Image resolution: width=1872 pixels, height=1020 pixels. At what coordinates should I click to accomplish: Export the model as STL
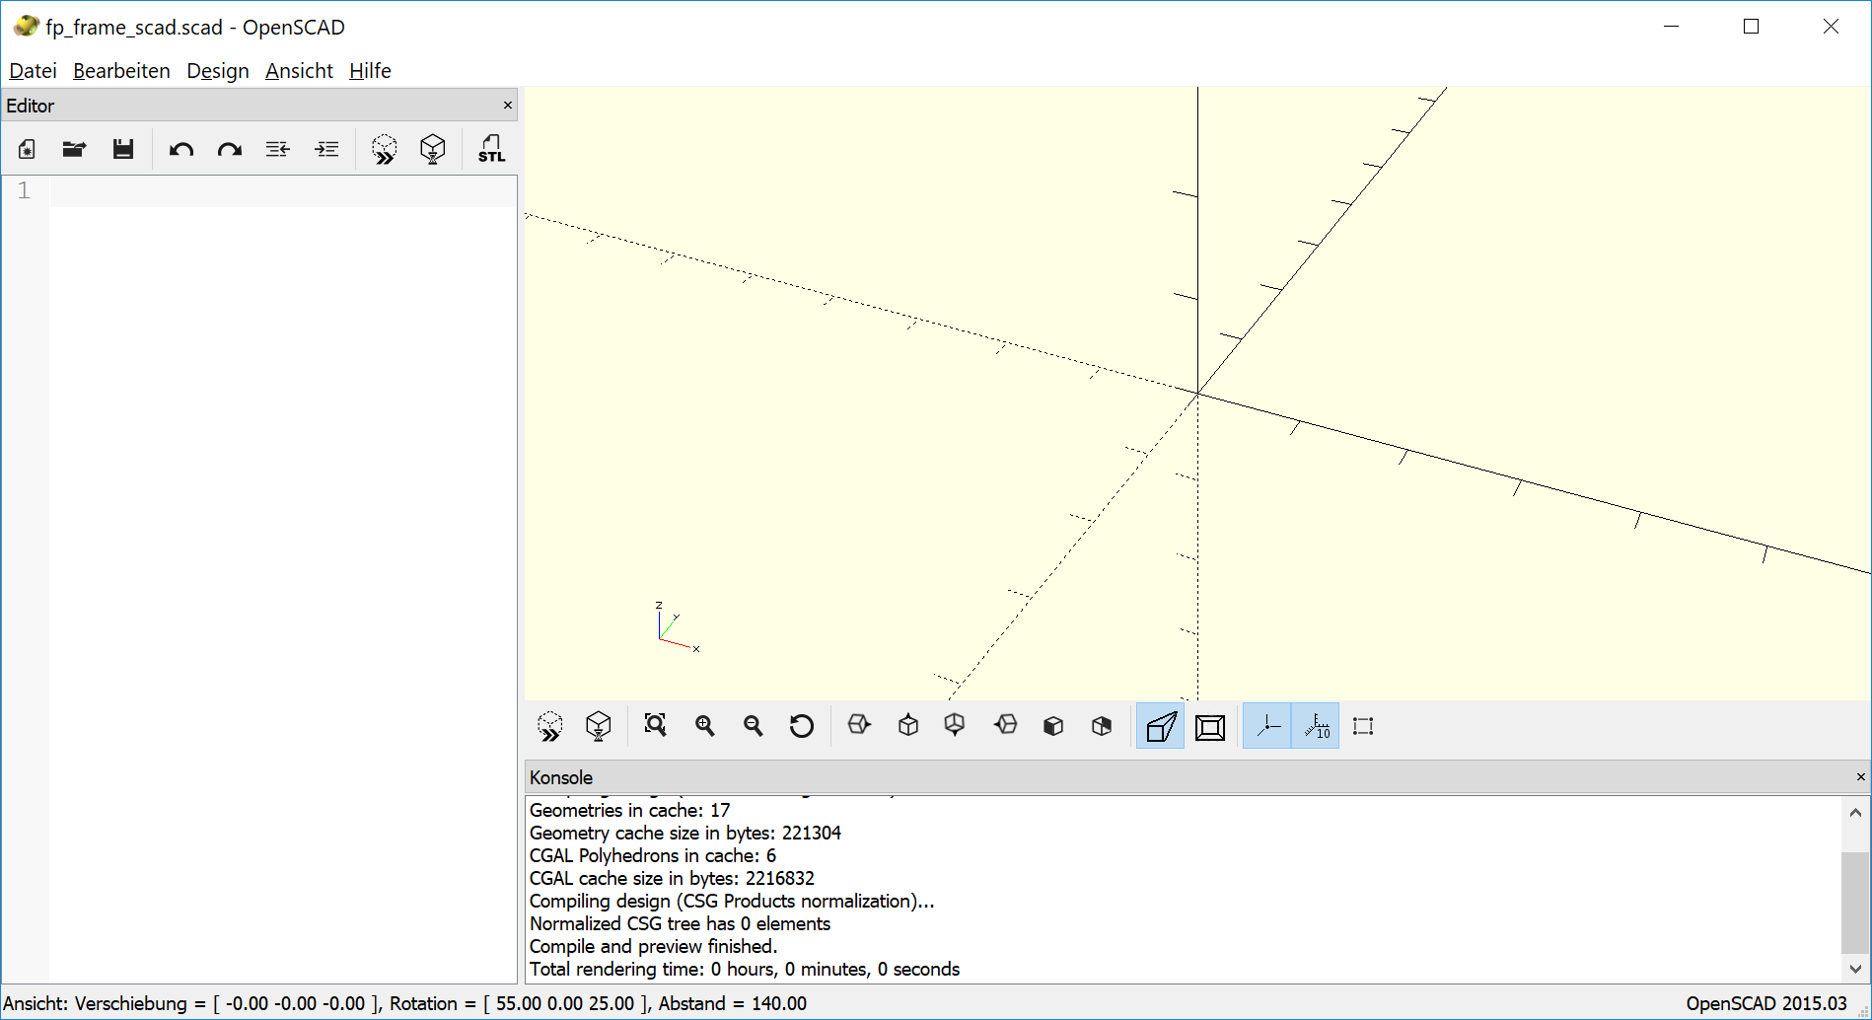[490, 149]
